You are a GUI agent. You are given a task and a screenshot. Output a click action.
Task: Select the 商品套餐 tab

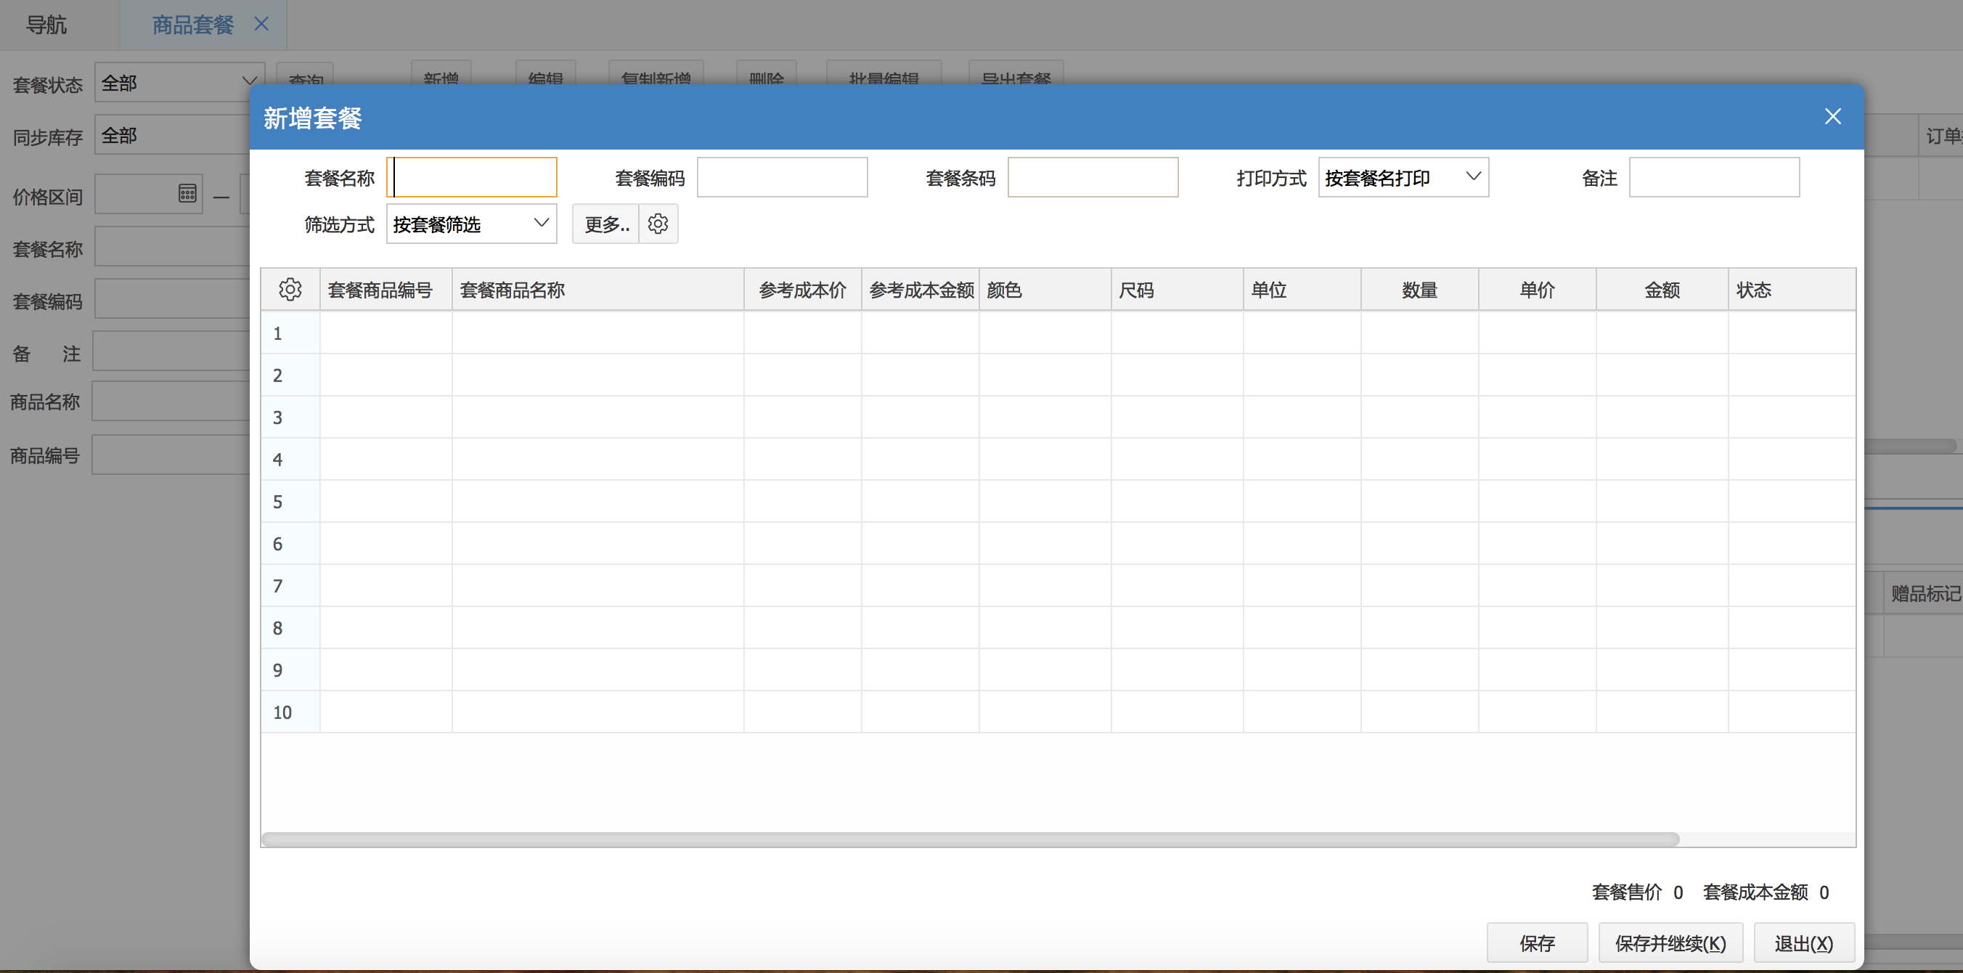click(x=192, y=25)
